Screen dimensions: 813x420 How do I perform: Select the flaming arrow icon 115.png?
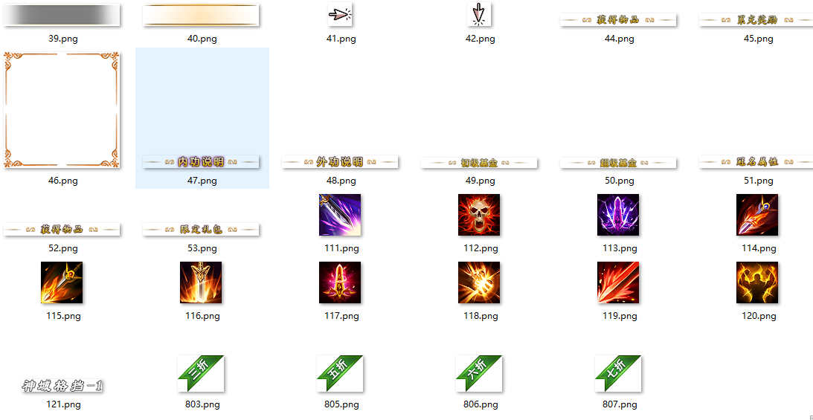coord(62,282)
